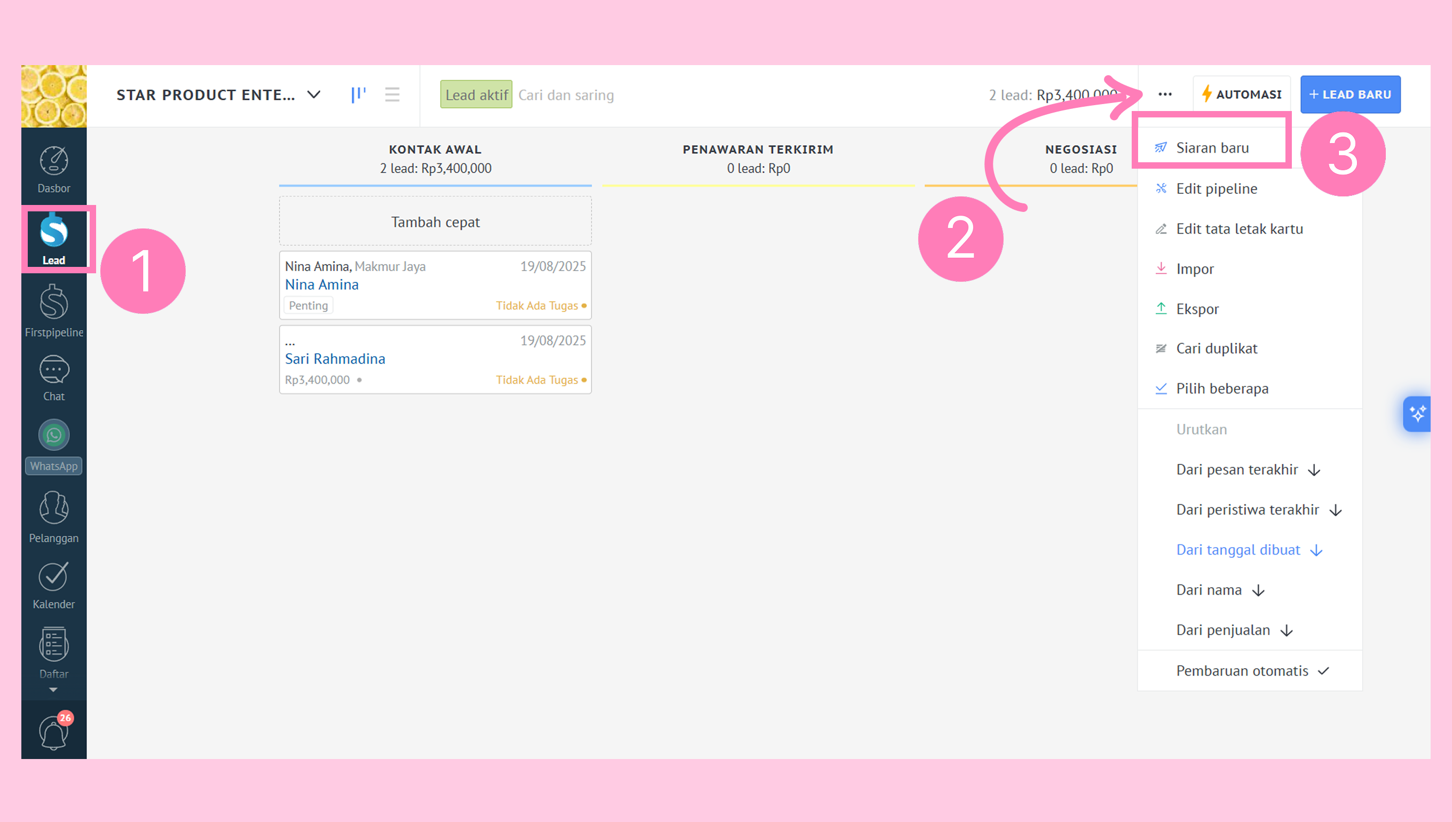Open the Kalender sidebar icon

53,586
